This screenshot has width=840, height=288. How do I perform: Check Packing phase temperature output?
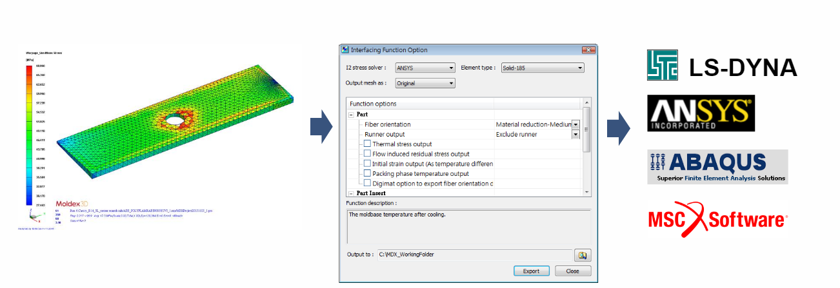click(x=368, y=173)
